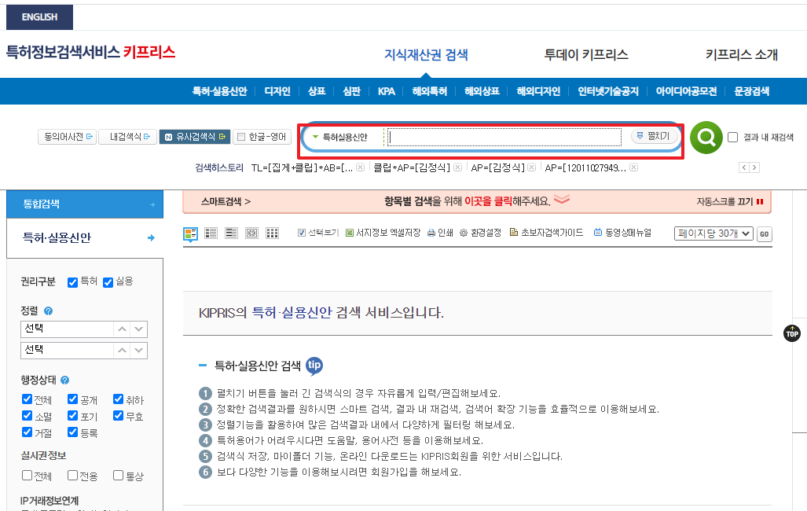Click the 유사검색식 button

pos(195,137)
